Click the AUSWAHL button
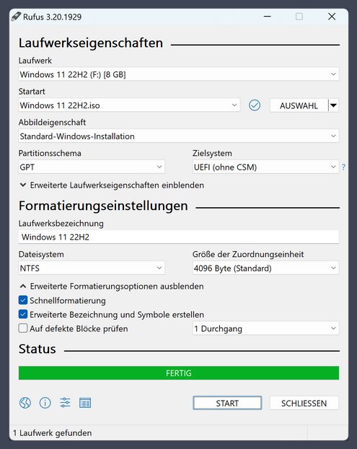357x449 pixels. (299, 105)
